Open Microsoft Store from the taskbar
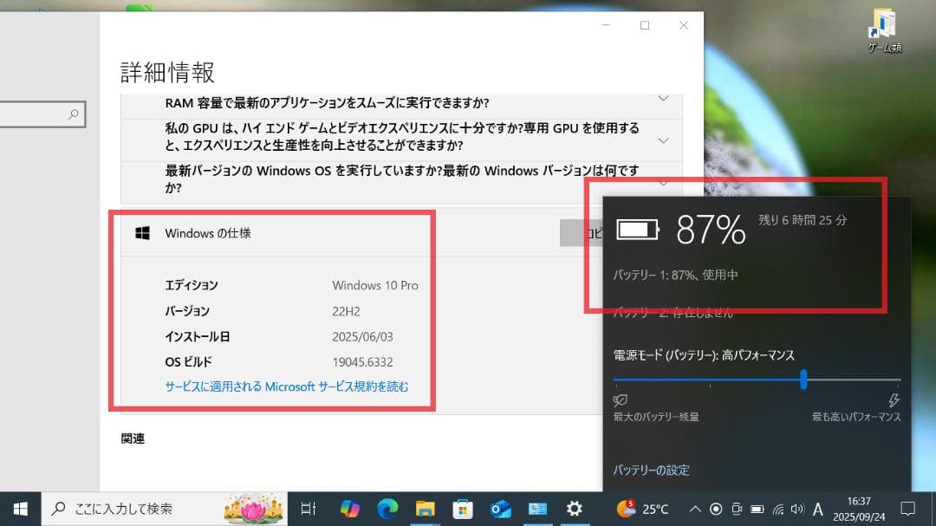This screenshot has width=936, height=526. (463, 509)
